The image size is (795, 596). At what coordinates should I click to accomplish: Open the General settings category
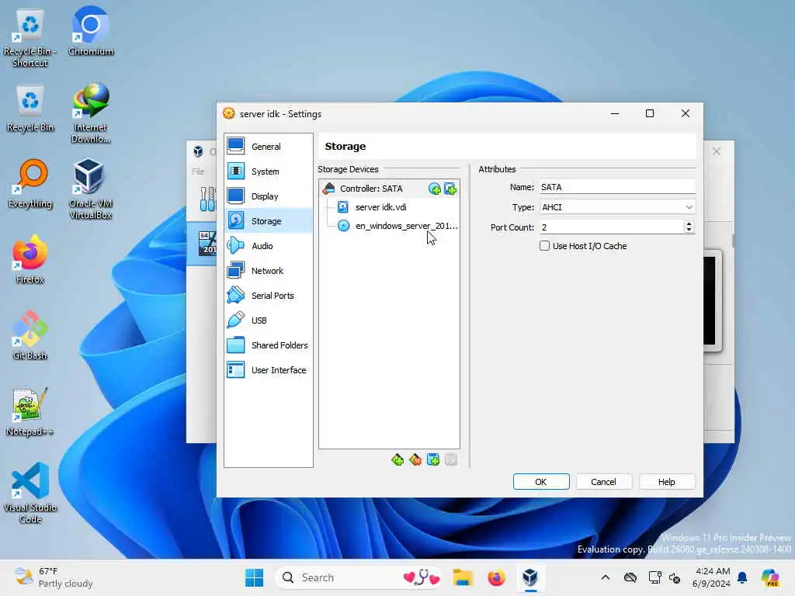click(x=268, y=147)
